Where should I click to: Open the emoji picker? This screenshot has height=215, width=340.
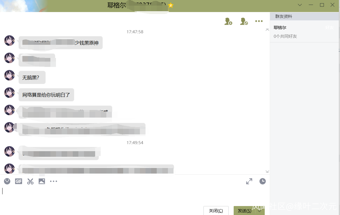click(7, 181)
